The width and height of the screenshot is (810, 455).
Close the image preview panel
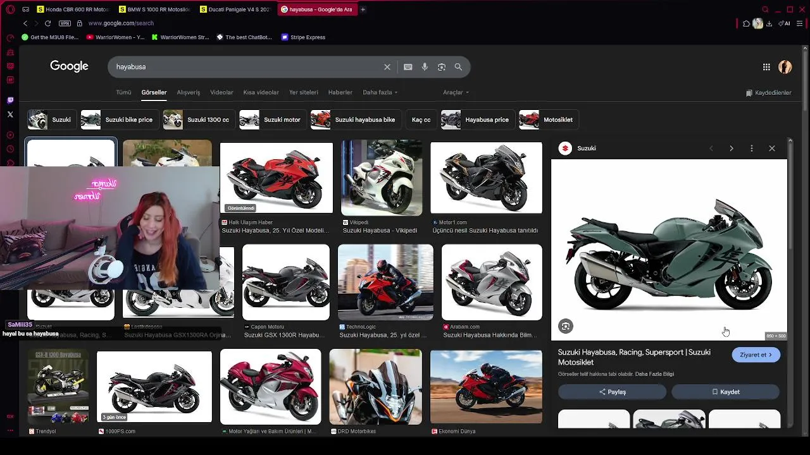pos(772,149)
